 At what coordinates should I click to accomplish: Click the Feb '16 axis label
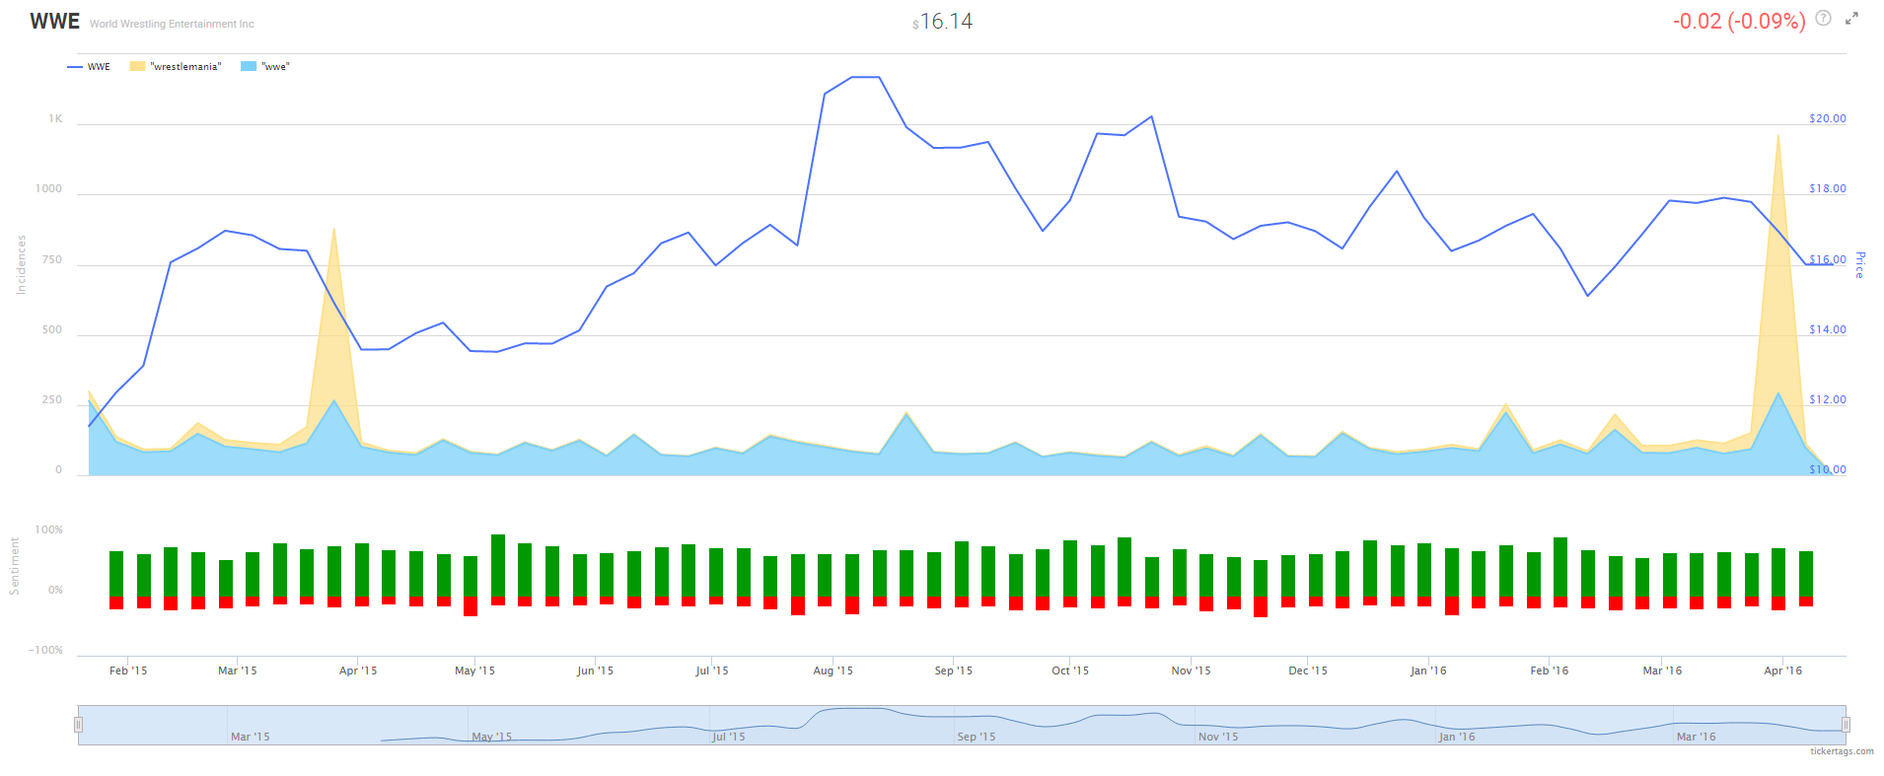coord(1549,670)
